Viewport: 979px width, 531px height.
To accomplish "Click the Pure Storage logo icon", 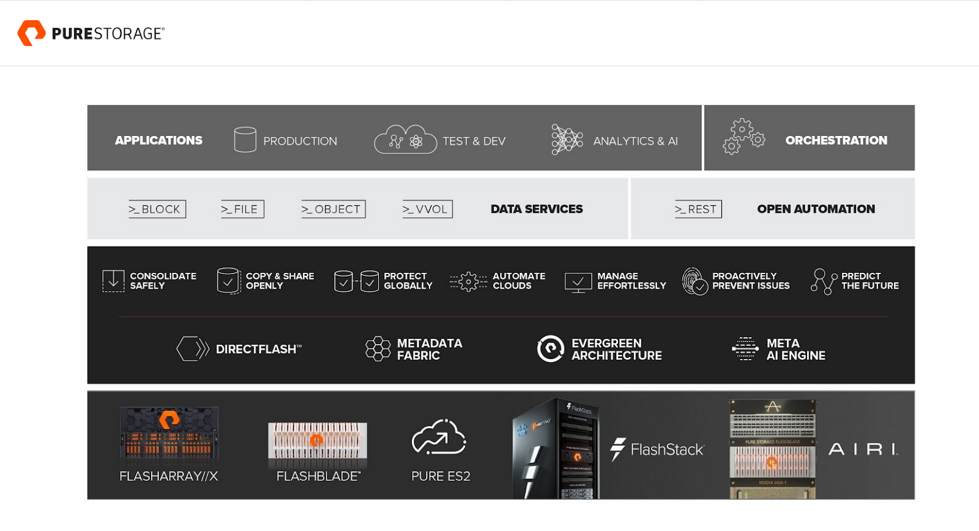I will (31, 33).
